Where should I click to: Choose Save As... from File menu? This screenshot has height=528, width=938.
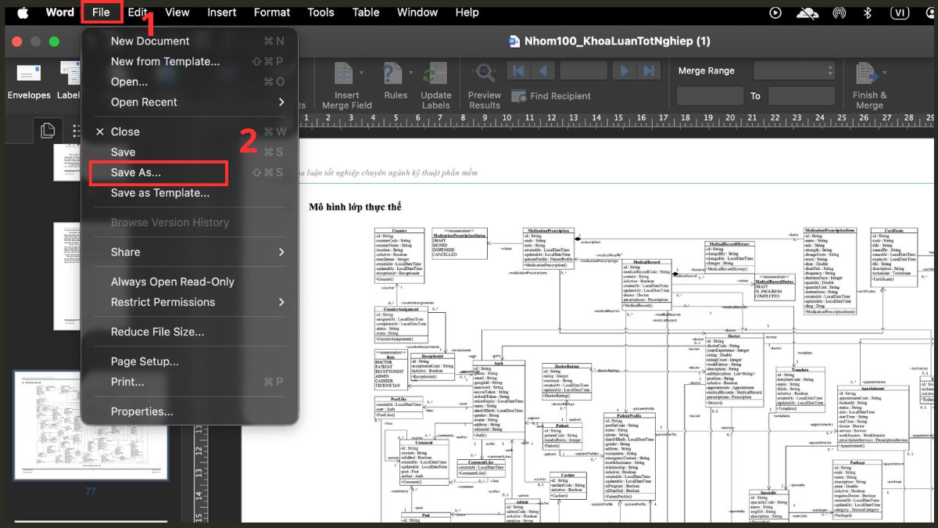tap(159, 173)
